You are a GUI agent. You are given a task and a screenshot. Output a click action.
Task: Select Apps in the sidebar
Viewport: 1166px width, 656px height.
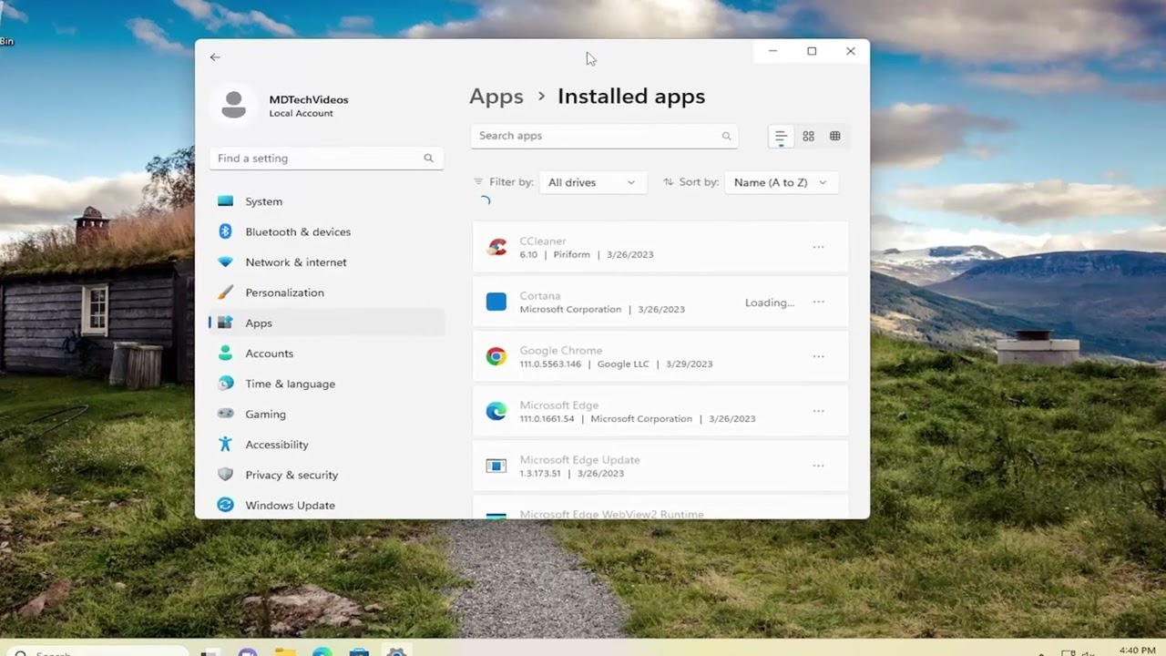pos(327,323)
